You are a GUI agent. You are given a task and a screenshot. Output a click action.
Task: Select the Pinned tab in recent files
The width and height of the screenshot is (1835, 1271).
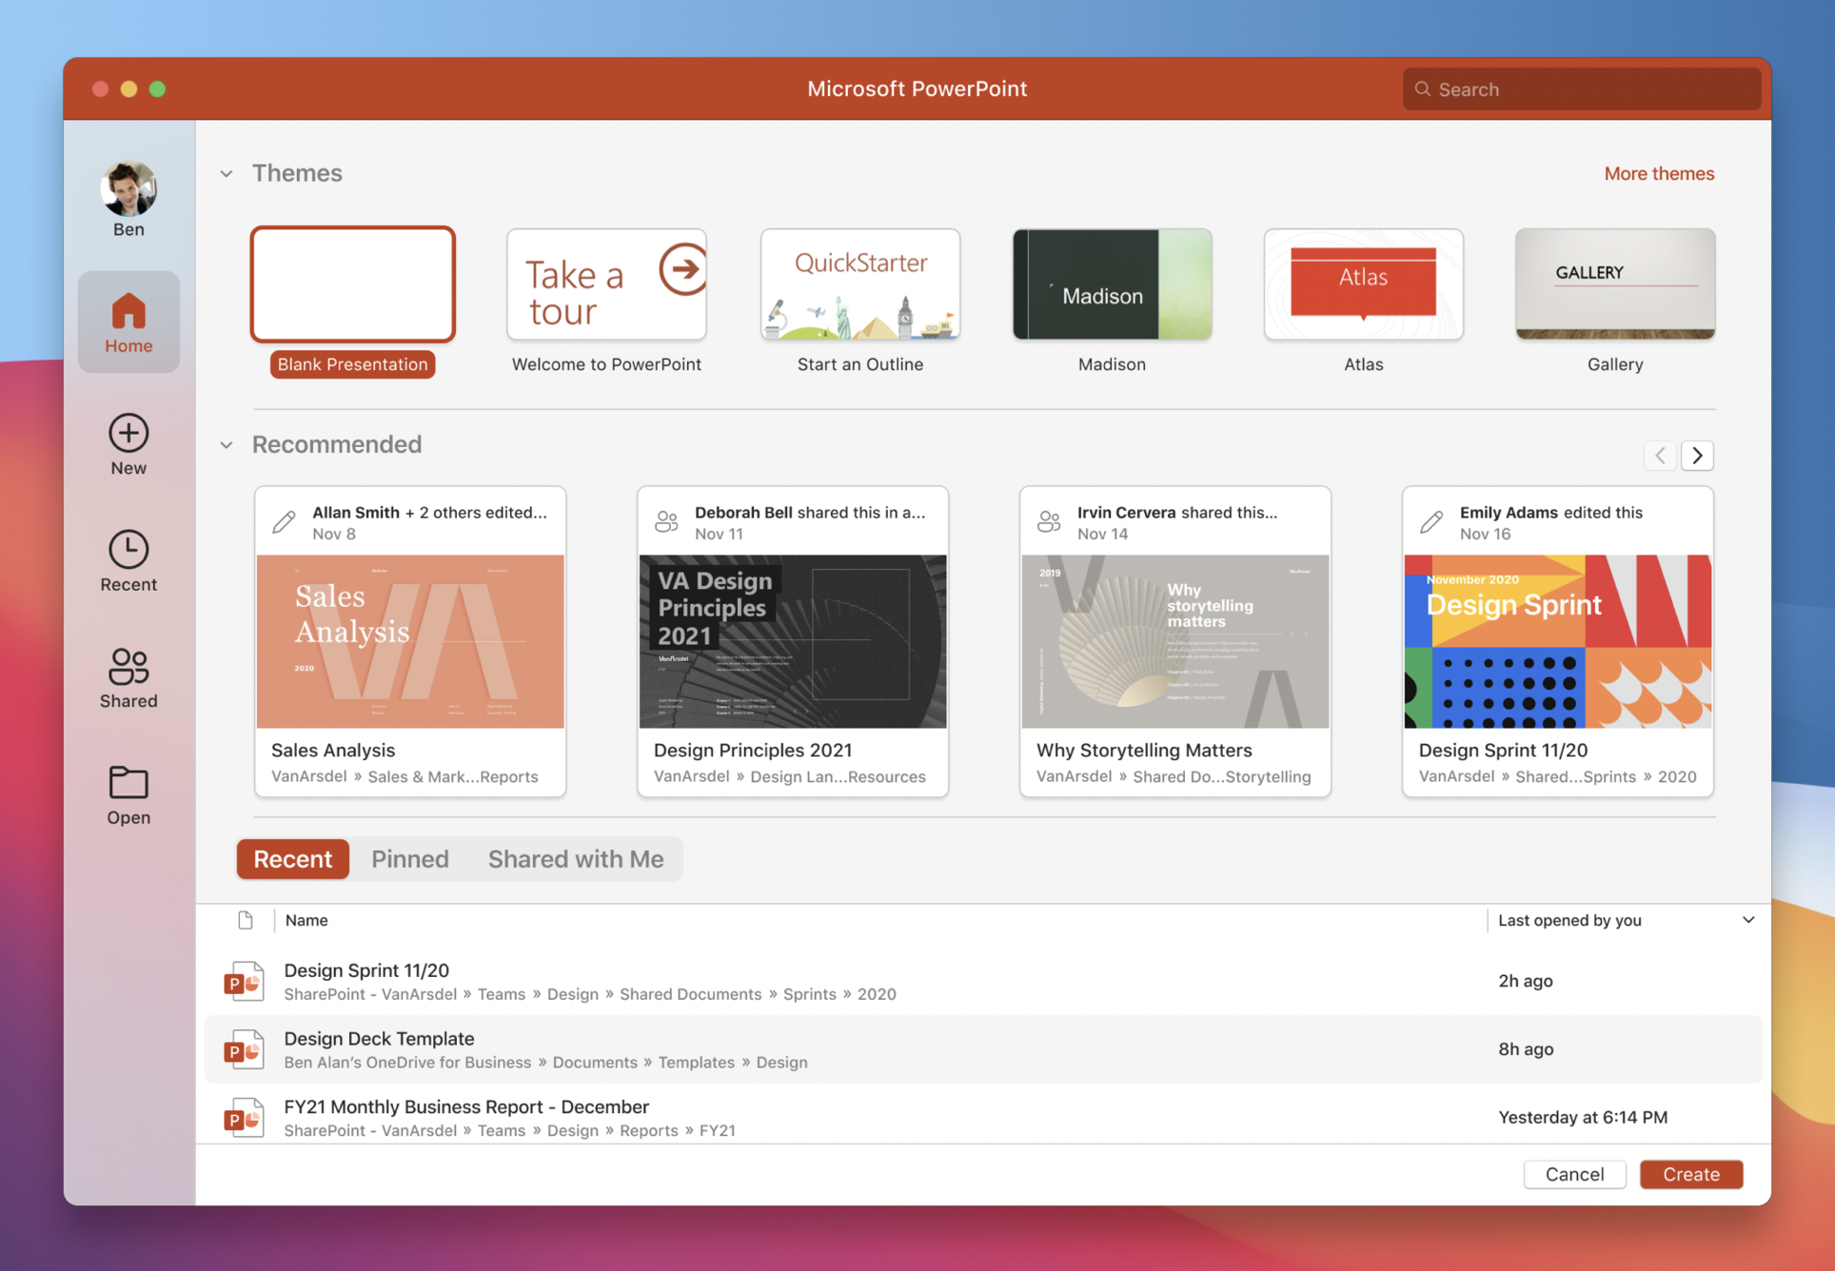click(x=410, y=857)
